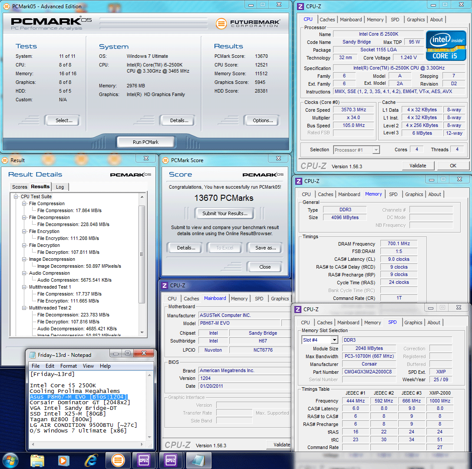
Task: Collapse File Encryption tree node
Action: [x=24, y=231]
